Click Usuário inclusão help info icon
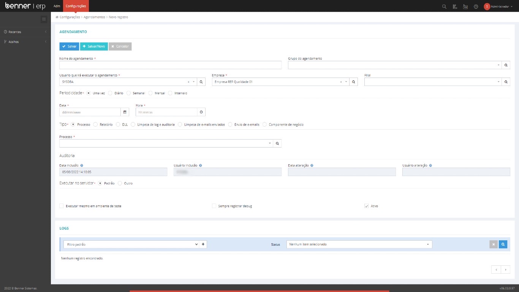Viewport: 519px width, 292px height. (200, 166)
